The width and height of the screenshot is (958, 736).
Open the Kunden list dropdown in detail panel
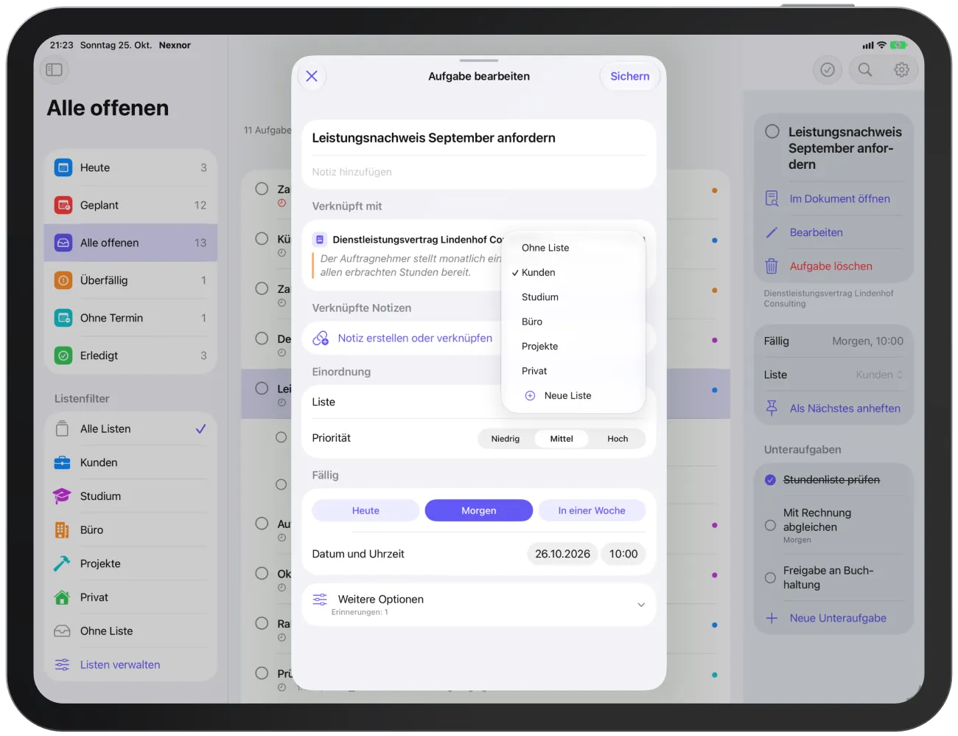(879, 375)
